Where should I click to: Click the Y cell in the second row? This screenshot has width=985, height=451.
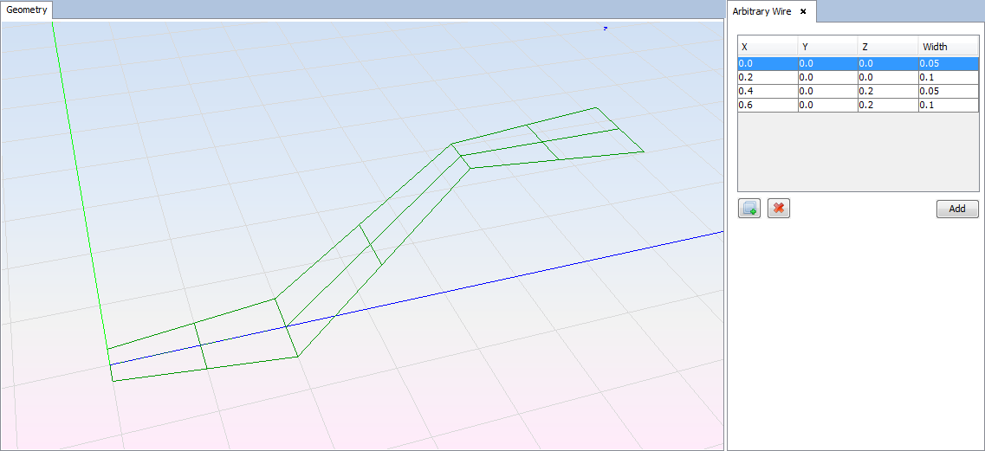click(x=827, y=77)
